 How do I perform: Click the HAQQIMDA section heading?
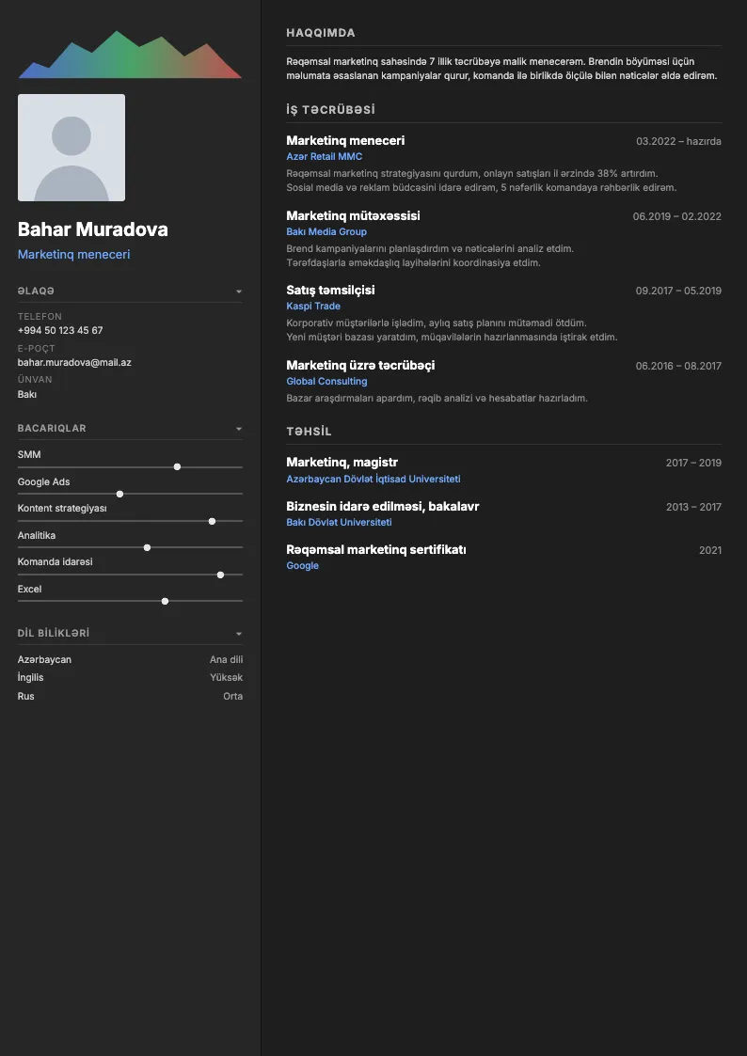321,33
